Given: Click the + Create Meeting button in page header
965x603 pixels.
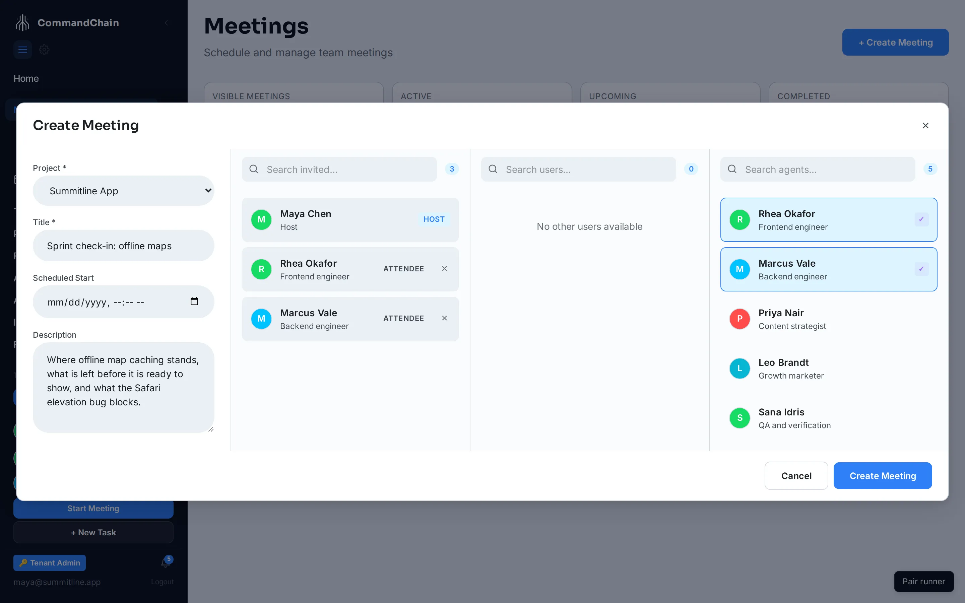Looking at the screenshot, I should point(895,42).
